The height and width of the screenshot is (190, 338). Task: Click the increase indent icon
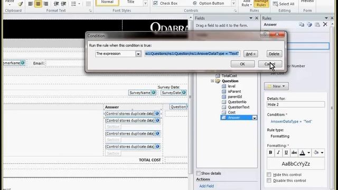pyautogui.click(x=63, y=4)
